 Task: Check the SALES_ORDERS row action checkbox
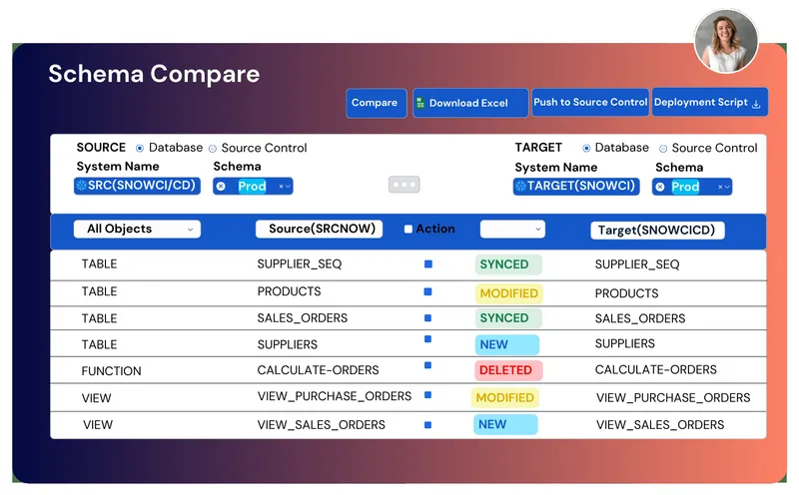pyautogui.click(x=428, y=317)
